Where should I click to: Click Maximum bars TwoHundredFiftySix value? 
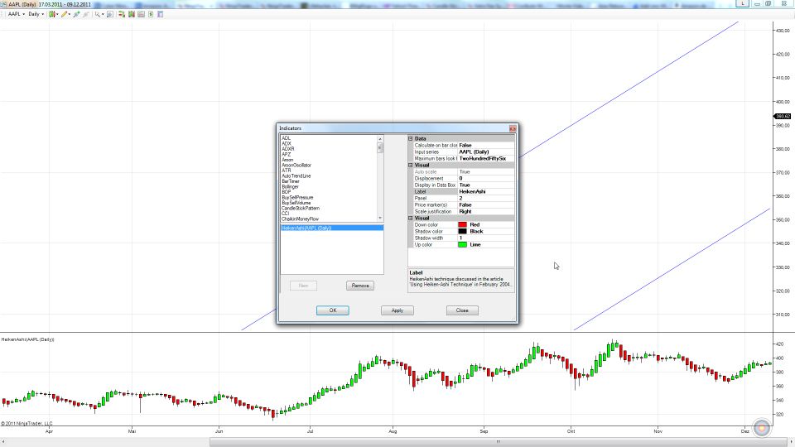tap(486, 158)
